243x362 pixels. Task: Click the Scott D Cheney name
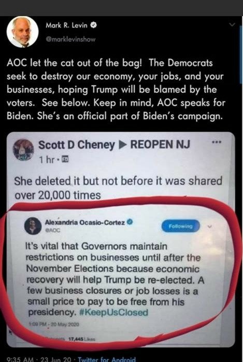pos(76,145)
